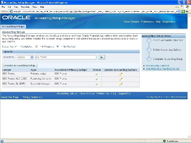Select Complete Accounting Setup step circle
The height and width of the screenshot is (143, 191).
coord(149,59)
